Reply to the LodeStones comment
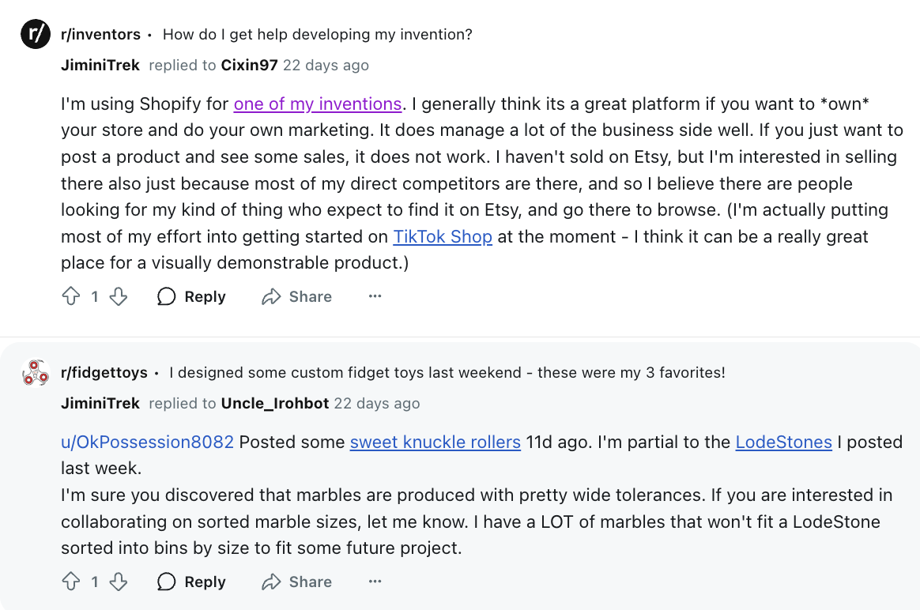Image resolution: width=920 pixels, height=610 pixels. [x=191, y=582]
